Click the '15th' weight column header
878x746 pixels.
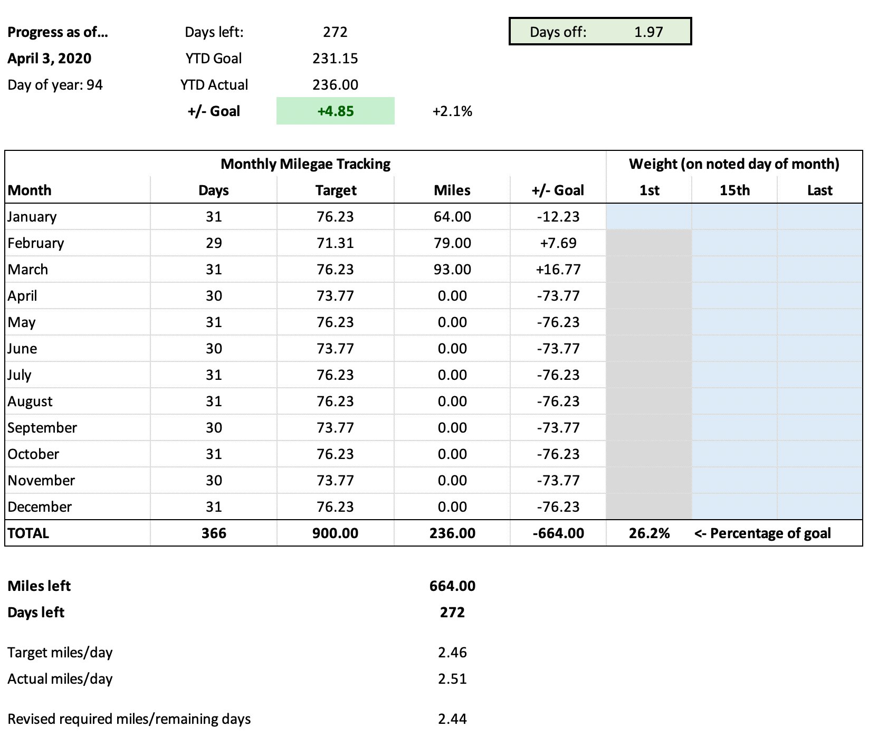[x=734, y=190]
